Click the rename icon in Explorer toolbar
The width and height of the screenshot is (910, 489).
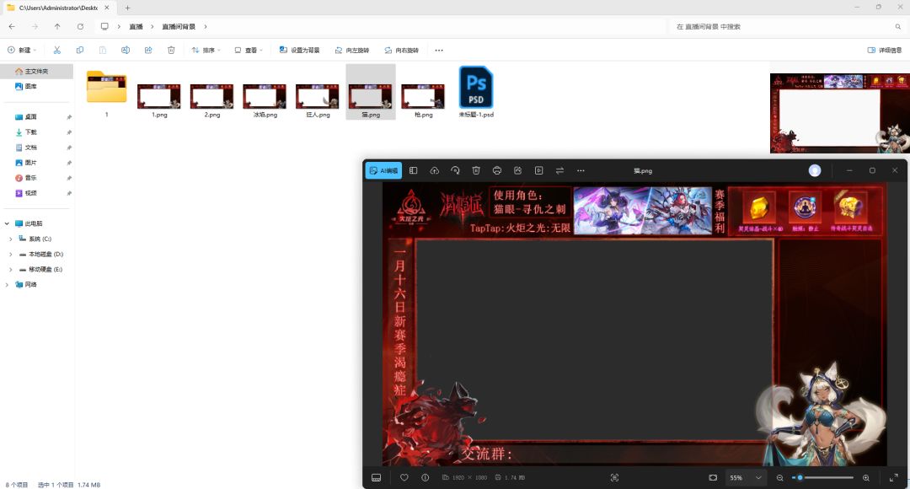pyautogui.click(x=126, y=50)
